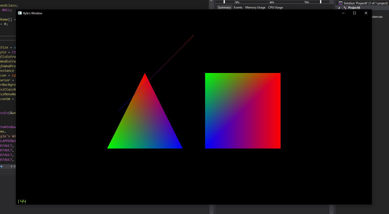Click the 40s mark on diagnostics timeline

pyautogui.click(x=272, y=2)
